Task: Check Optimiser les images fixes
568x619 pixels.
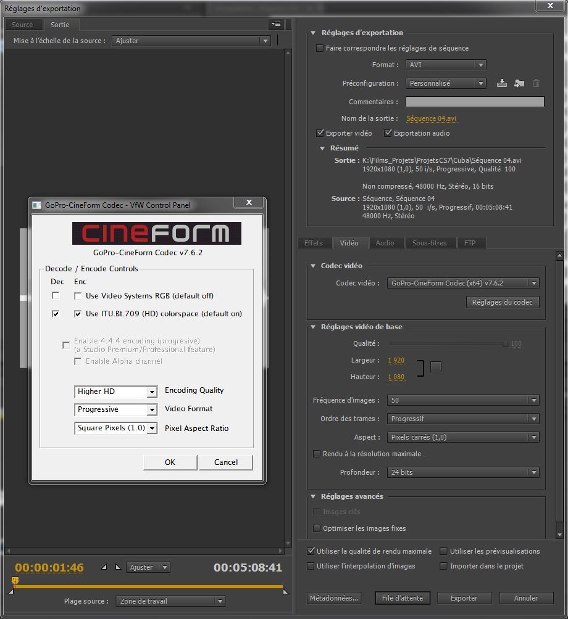Action: click(317, 528)
